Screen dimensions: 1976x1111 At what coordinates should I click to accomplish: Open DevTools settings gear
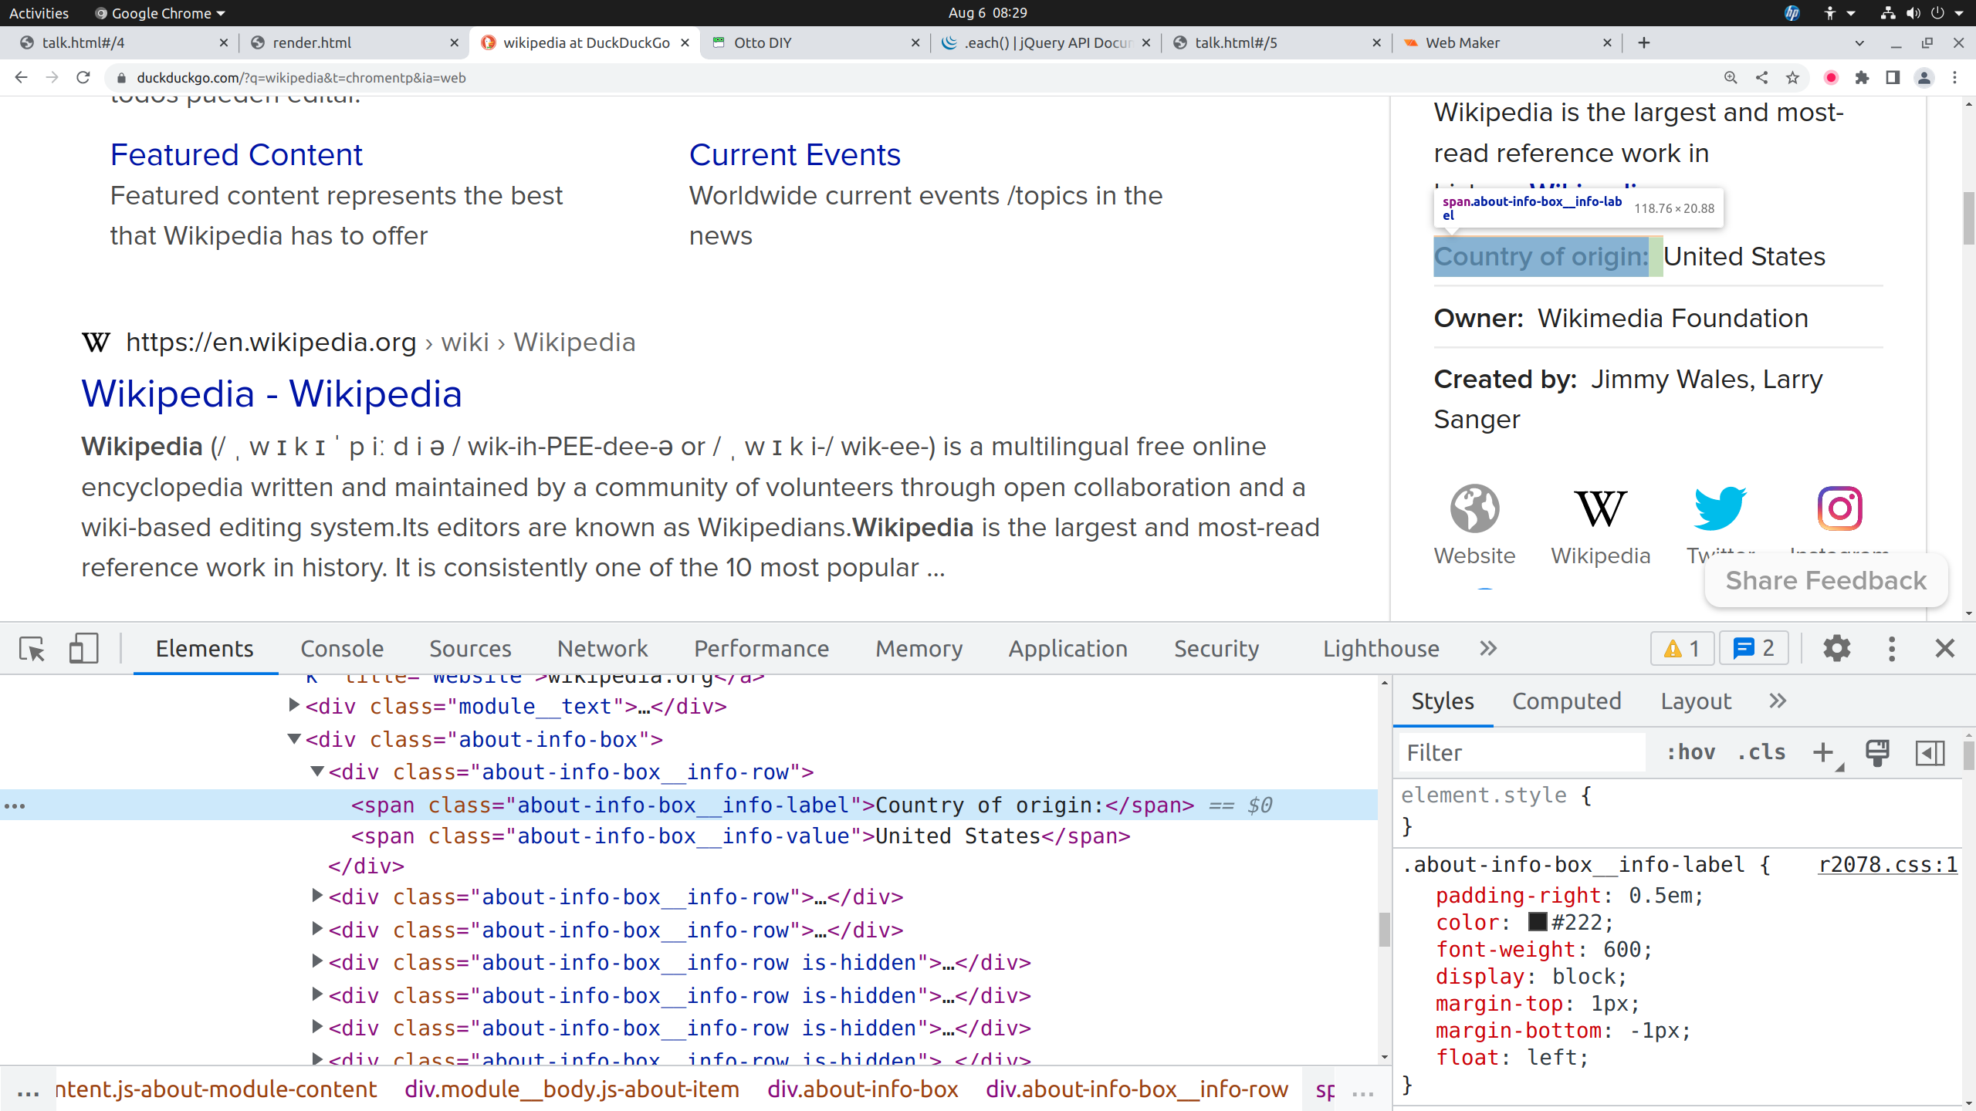pos(1836,649)
